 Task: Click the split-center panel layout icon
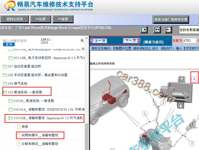[157, 30]
